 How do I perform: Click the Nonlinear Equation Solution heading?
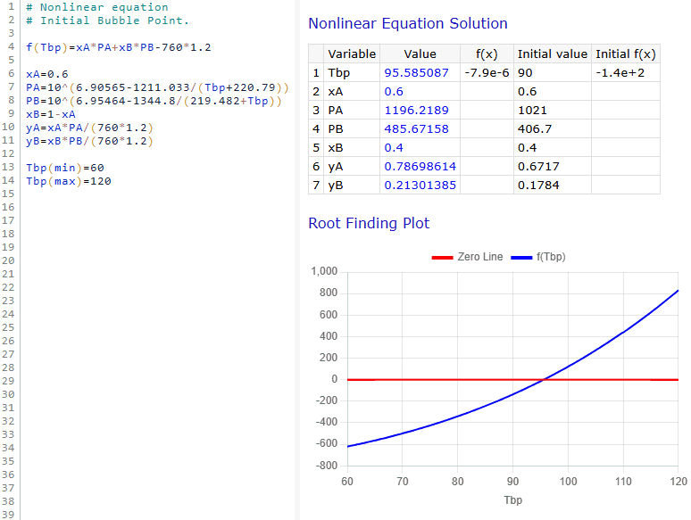tap(407, 24)
